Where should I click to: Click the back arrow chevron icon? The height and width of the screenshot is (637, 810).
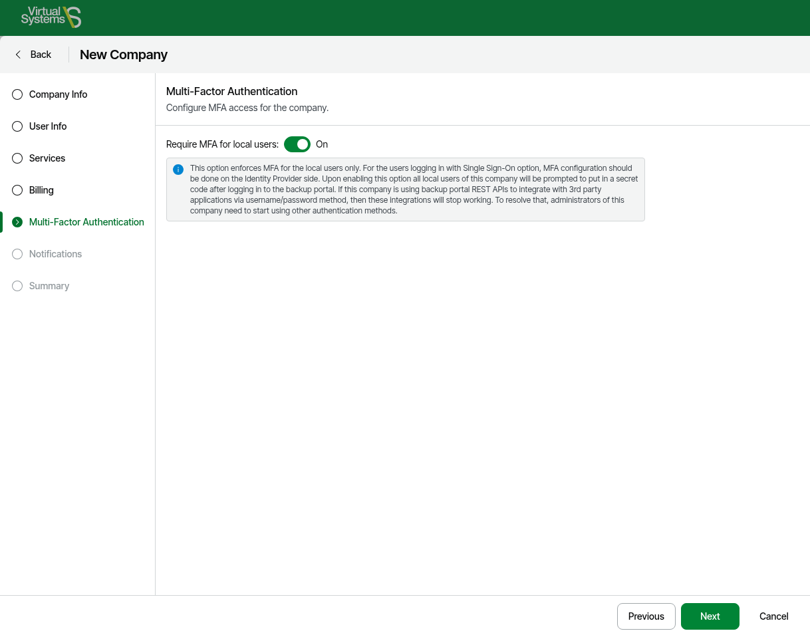18,55
